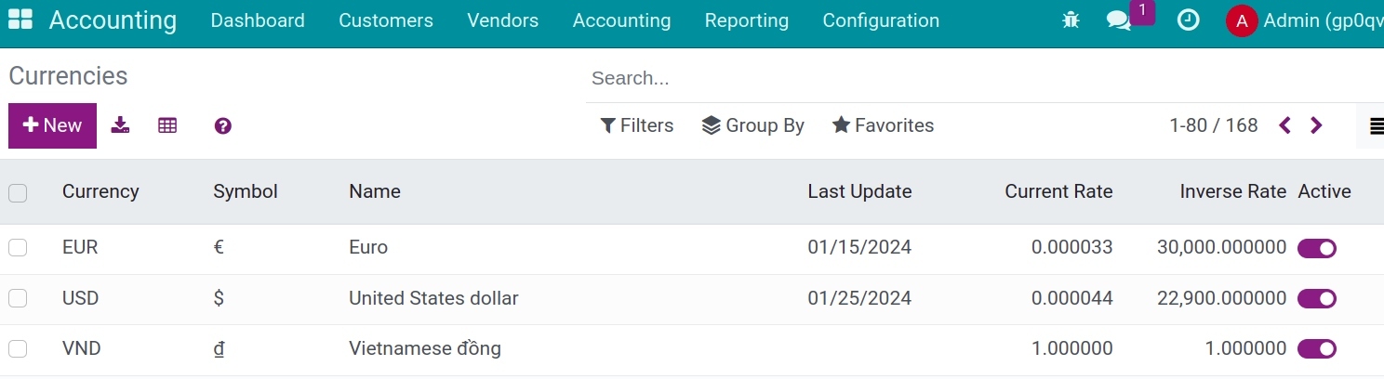Open the Configuration menu
1384x379 pixels.
tap(881, 20)
